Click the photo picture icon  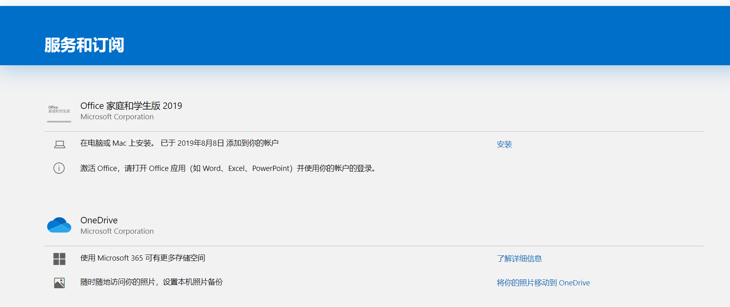pos(59,283)
